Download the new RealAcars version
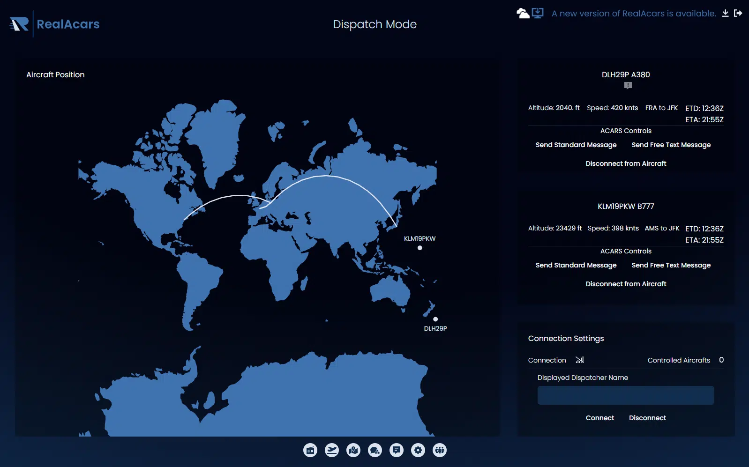The width and height of the screenshot is (749, 467). (x=725, y=13)
